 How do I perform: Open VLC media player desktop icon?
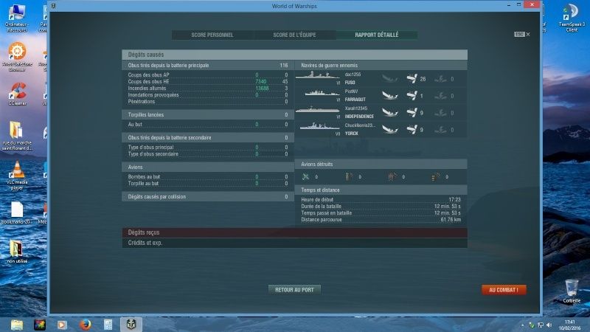(x=17, y=175)
